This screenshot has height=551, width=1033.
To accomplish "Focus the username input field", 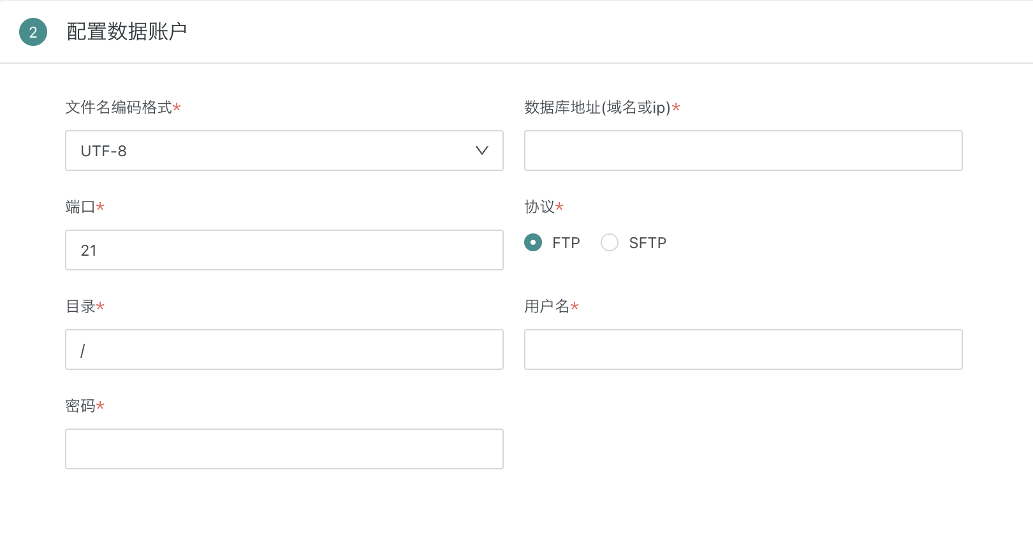I will point(743,349).
